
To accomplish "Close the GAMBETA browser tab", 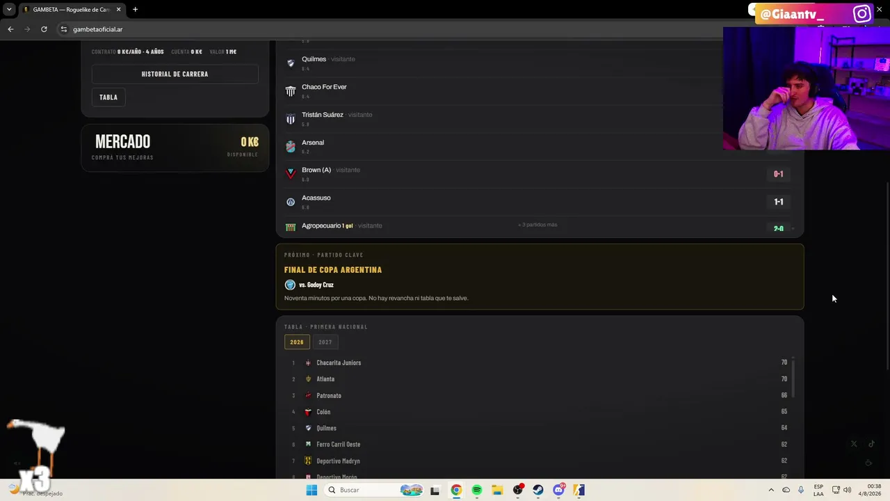I will click(119, 10).
